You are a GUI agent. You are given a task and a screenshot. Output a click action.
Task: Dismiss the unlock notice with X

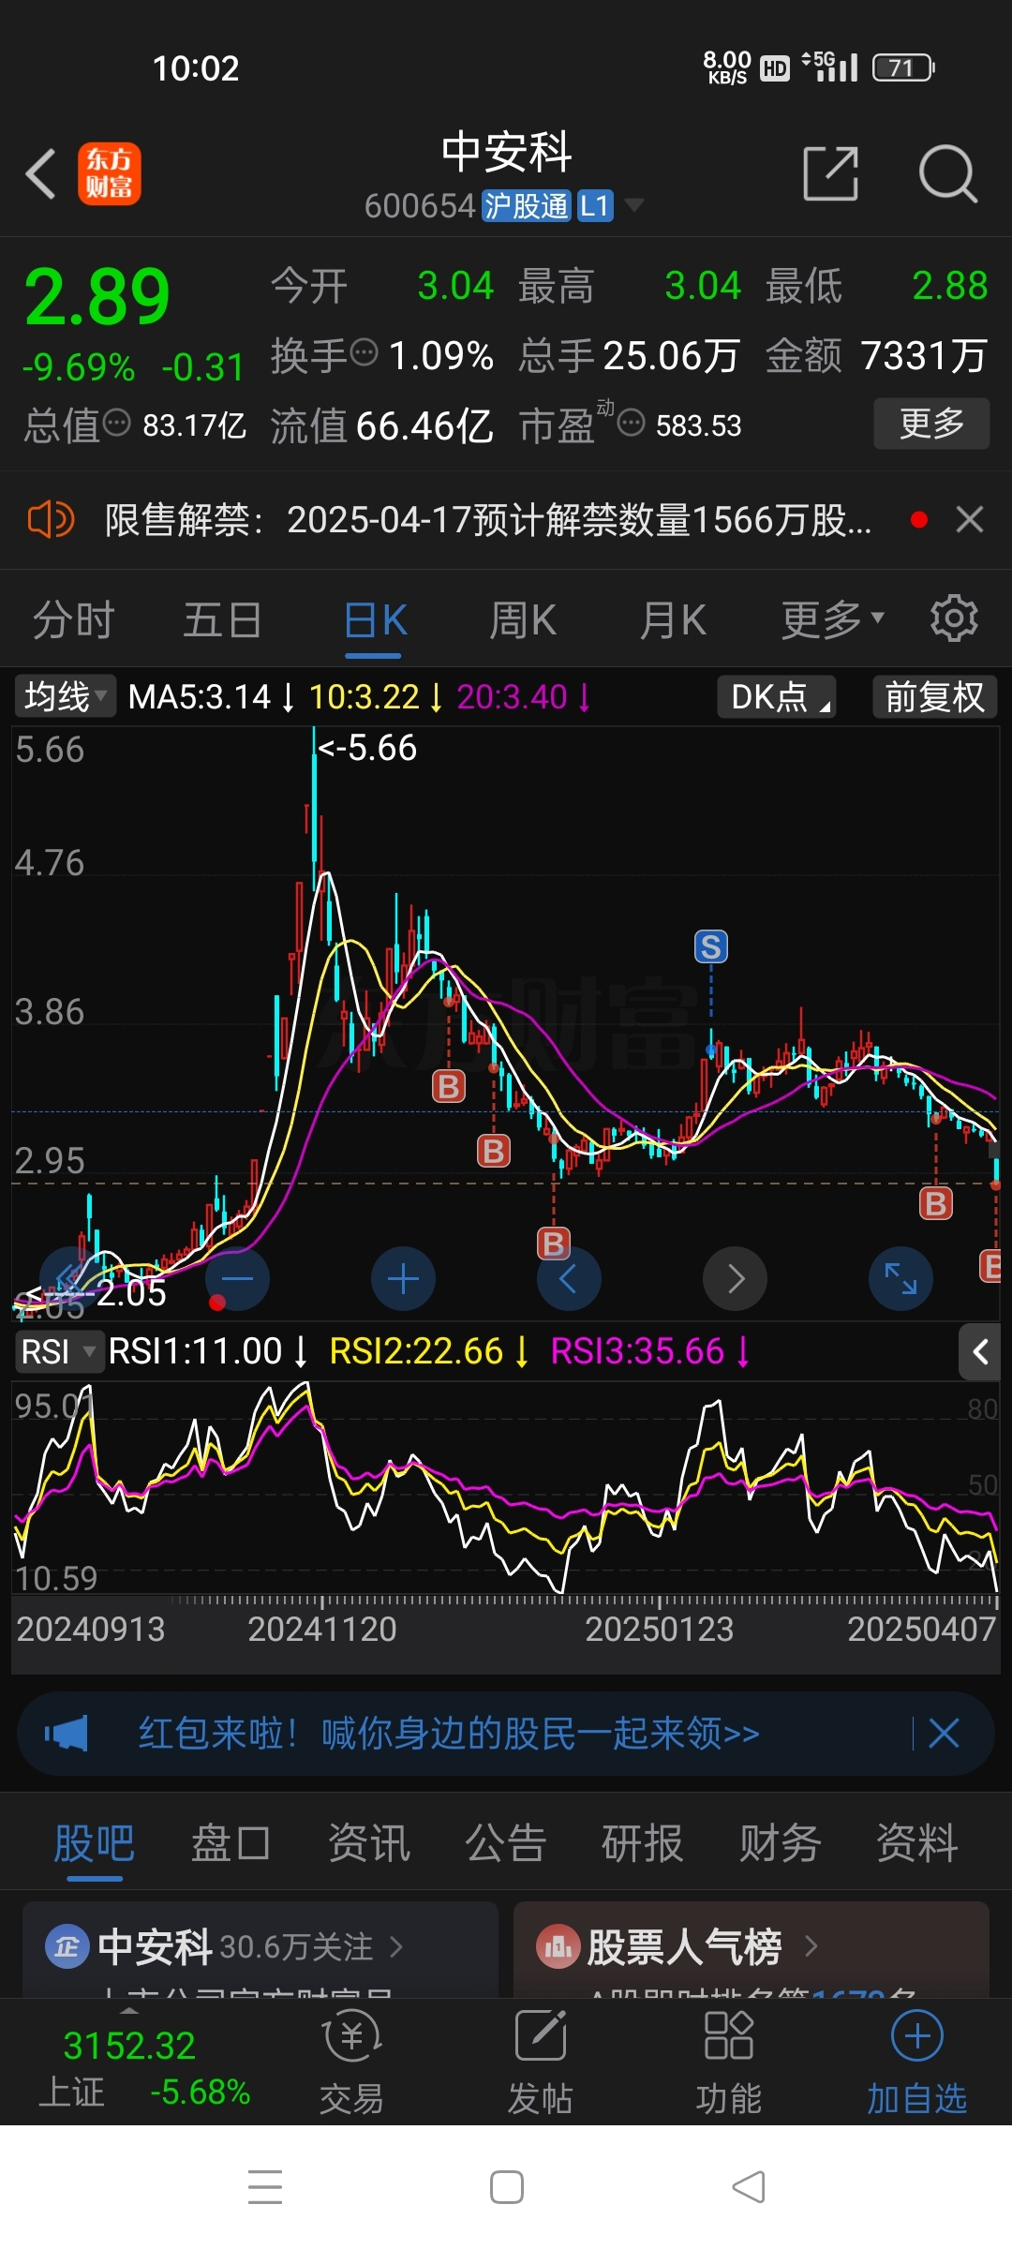970,519
